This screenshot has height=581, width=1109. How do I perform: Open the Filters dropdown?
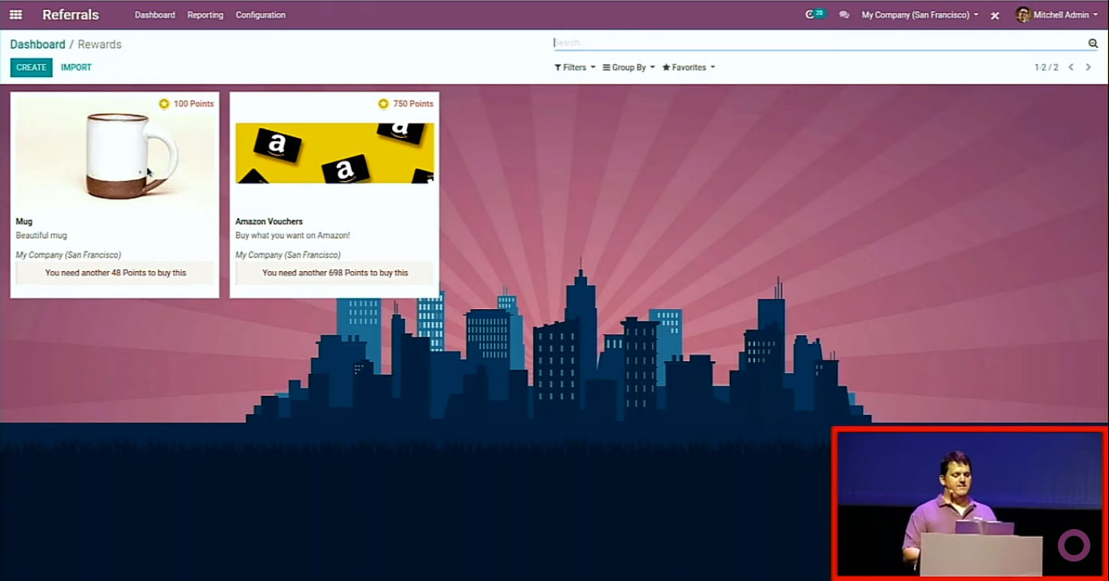[575, 67]
